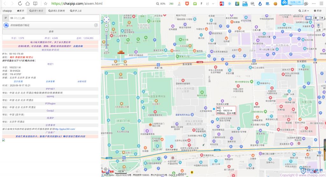Expand the 工具 dropdown menu
This screenshot has height=177, width=326.
[x=304, y=11]
